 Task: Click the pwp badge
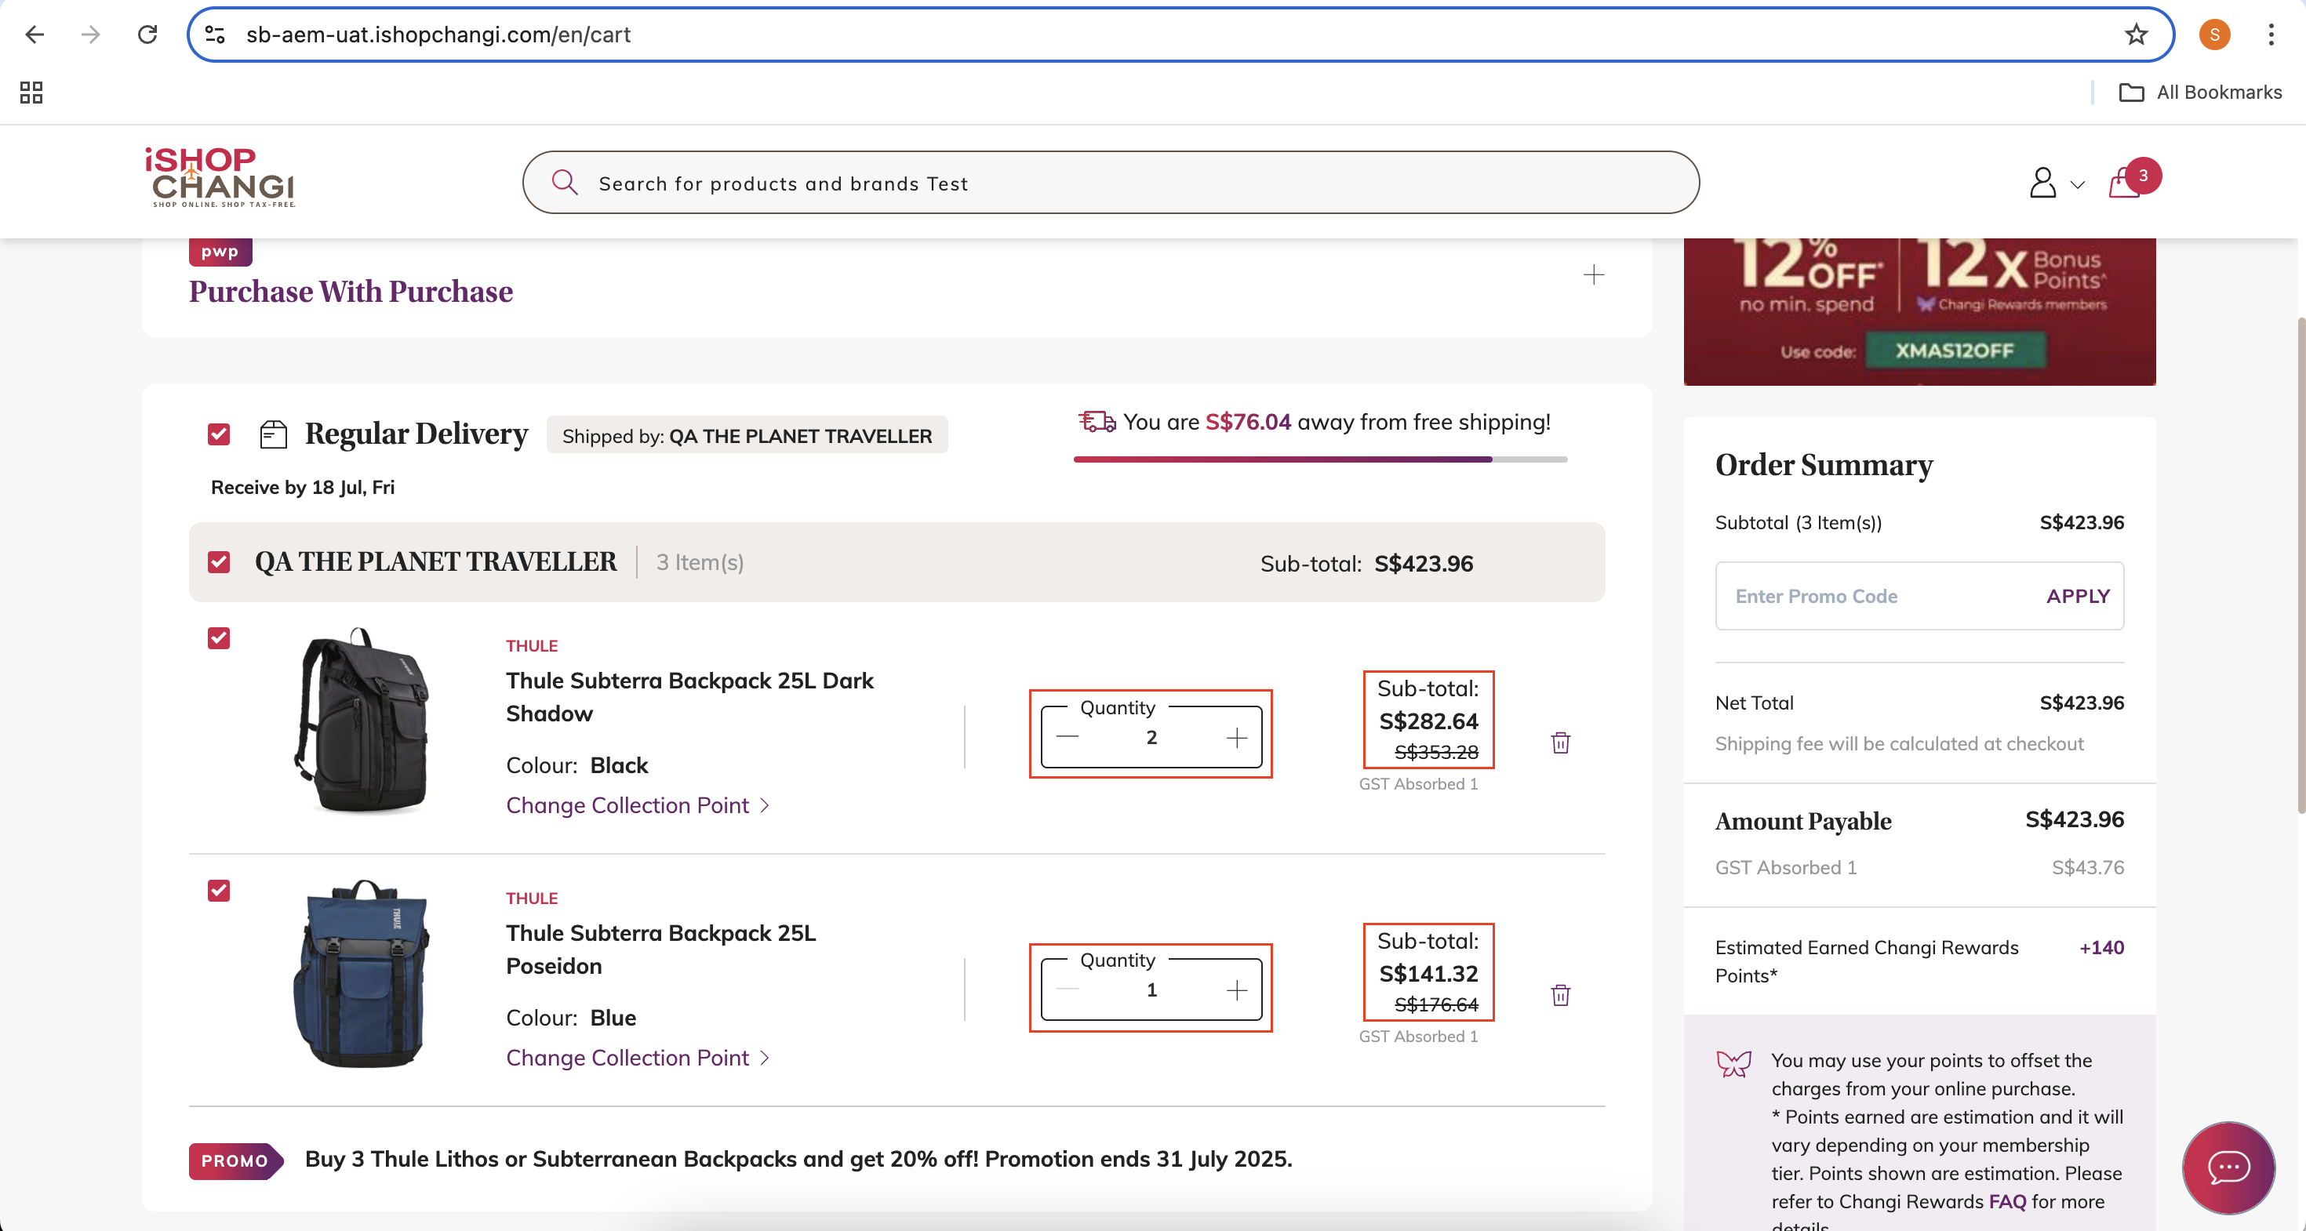pos(220,252)
